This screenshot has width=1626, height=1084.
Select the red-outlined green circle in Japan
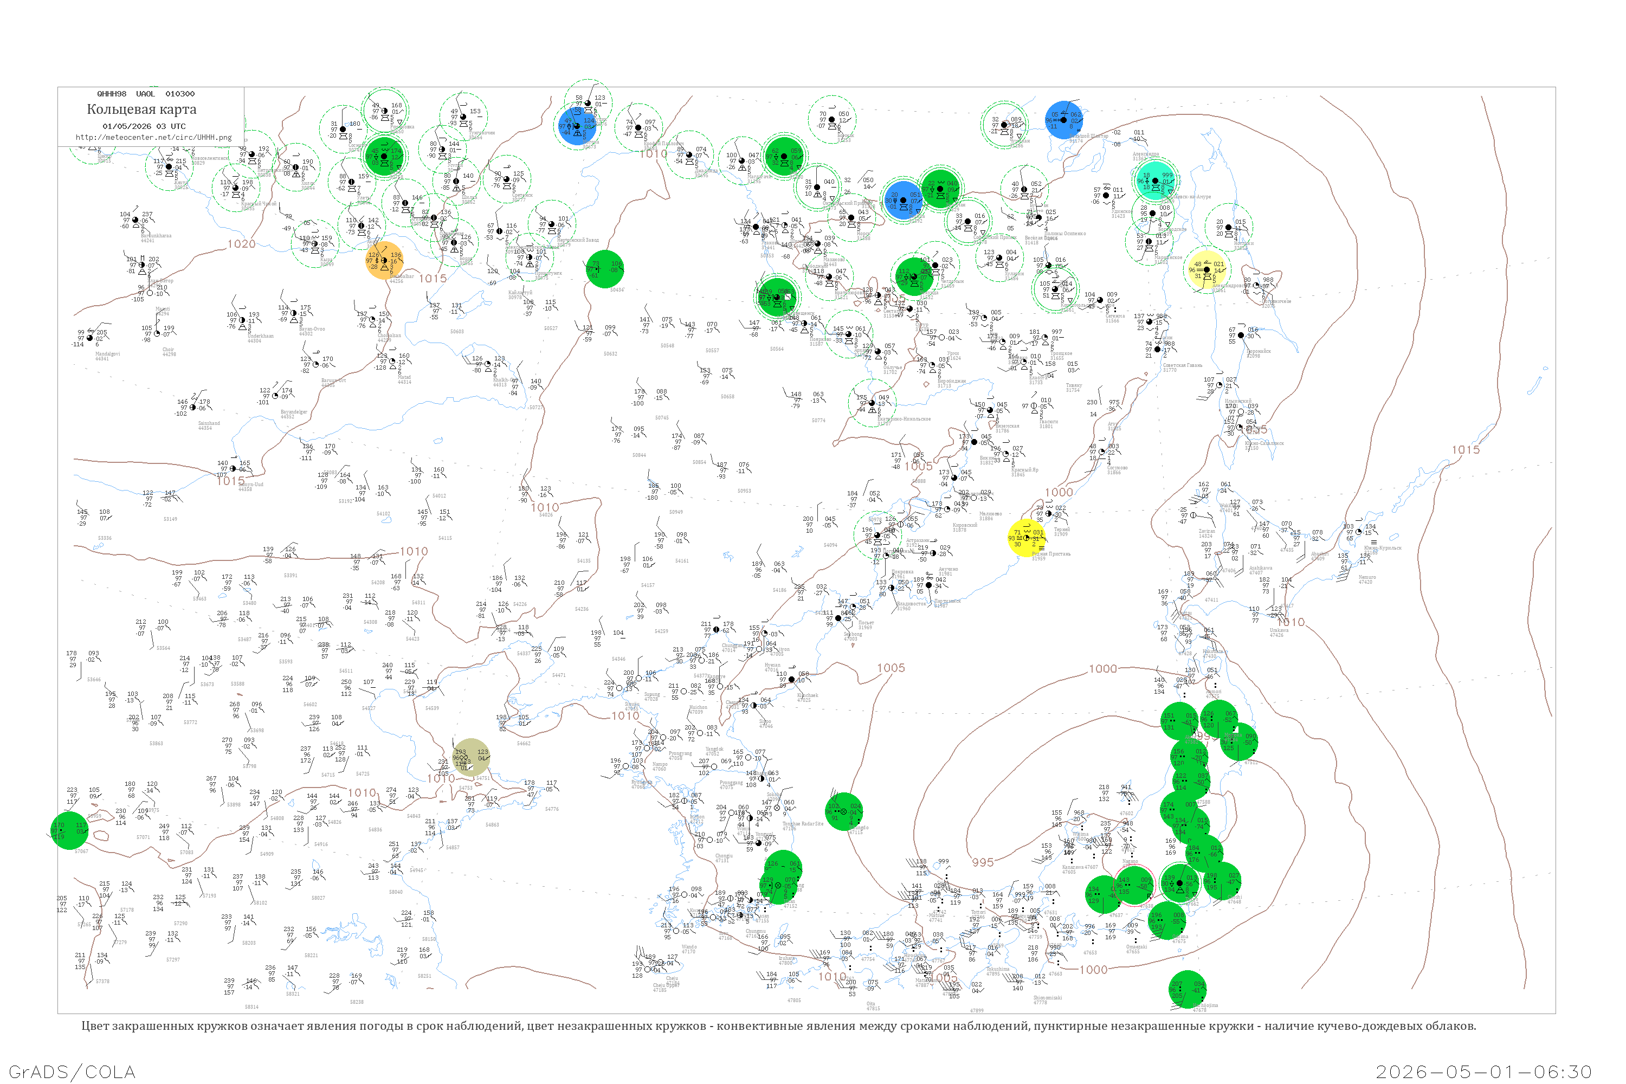[x=1134, y=886]
